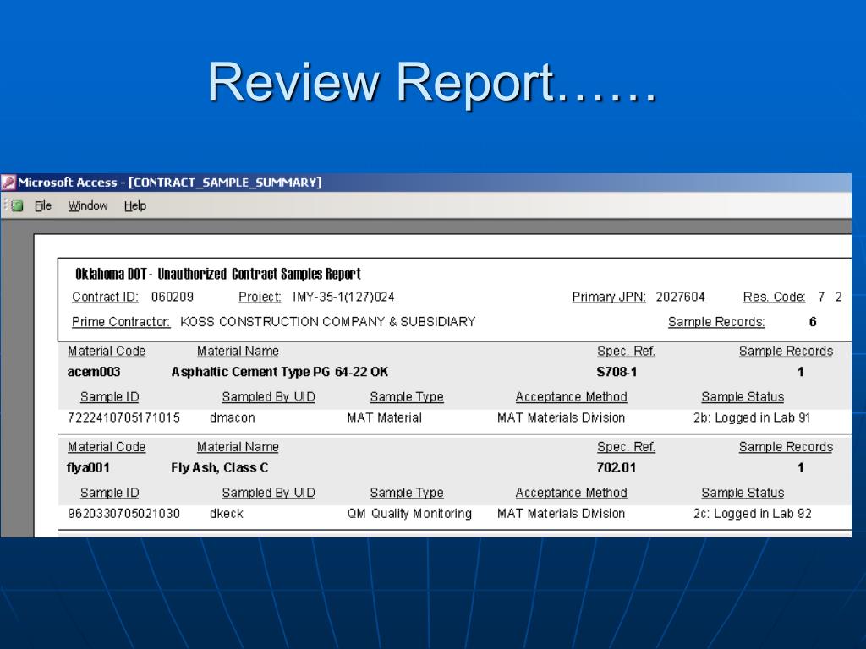Select spec reference S708-1
This screenshot has height=649, width=866.
point(617,372)
